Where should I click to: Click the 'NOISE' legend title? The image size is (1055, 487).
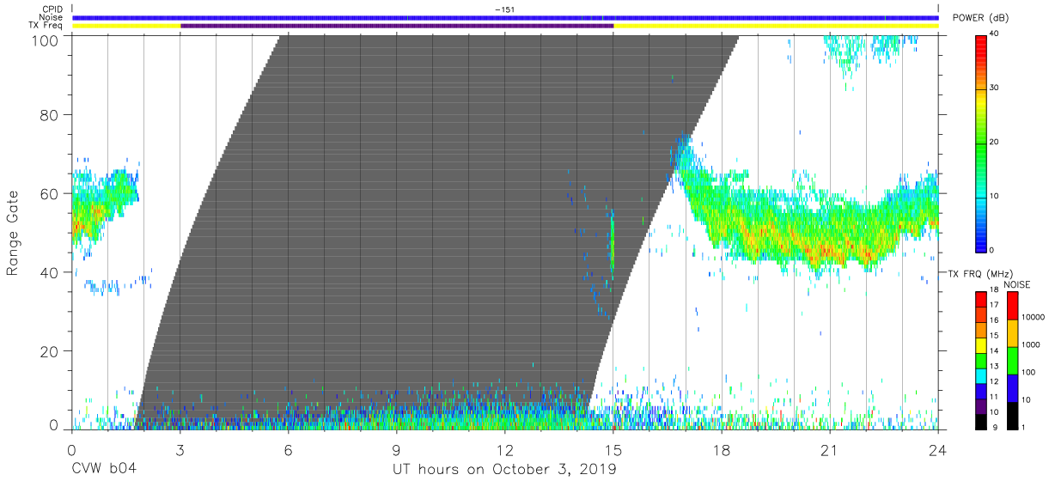pos(1015,284)
